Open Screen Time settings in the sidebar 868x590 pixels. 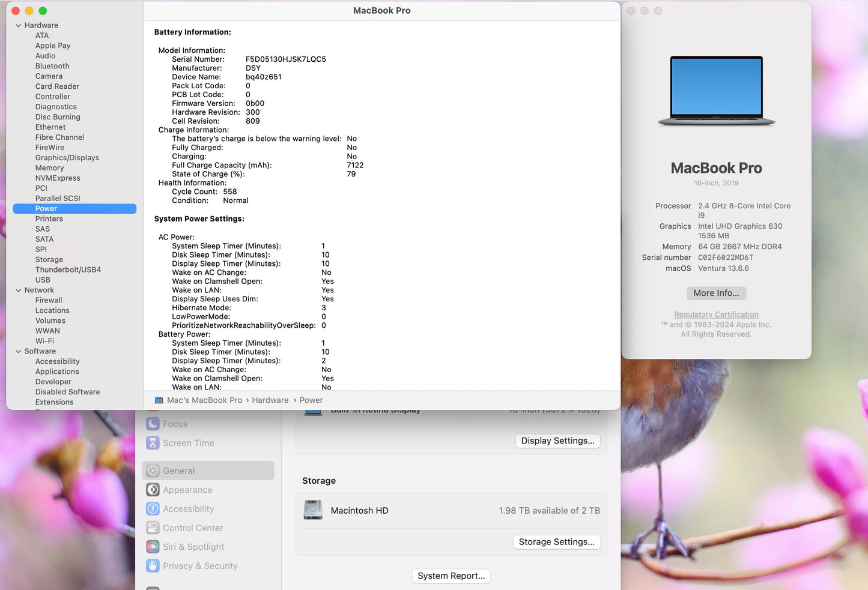pyautogui.click(x=188, y=443)
